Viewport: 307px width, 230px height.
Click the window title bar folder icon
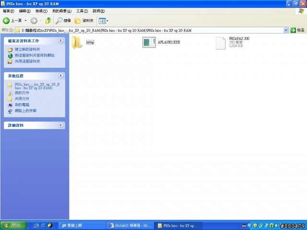tap(3, 4)
